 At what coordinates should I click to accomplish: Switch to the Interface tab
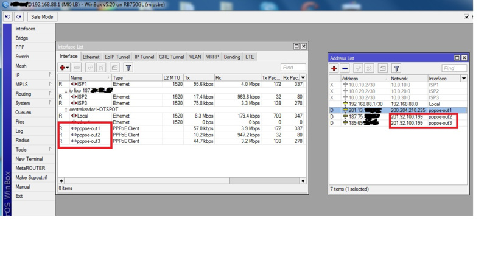coord(69,56)
